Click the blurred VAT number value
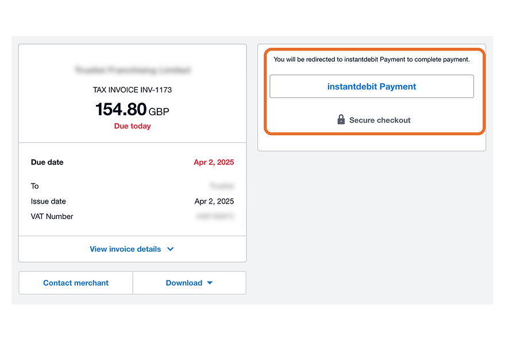Screen dimensions: 517x340 (x=215, y=216)
